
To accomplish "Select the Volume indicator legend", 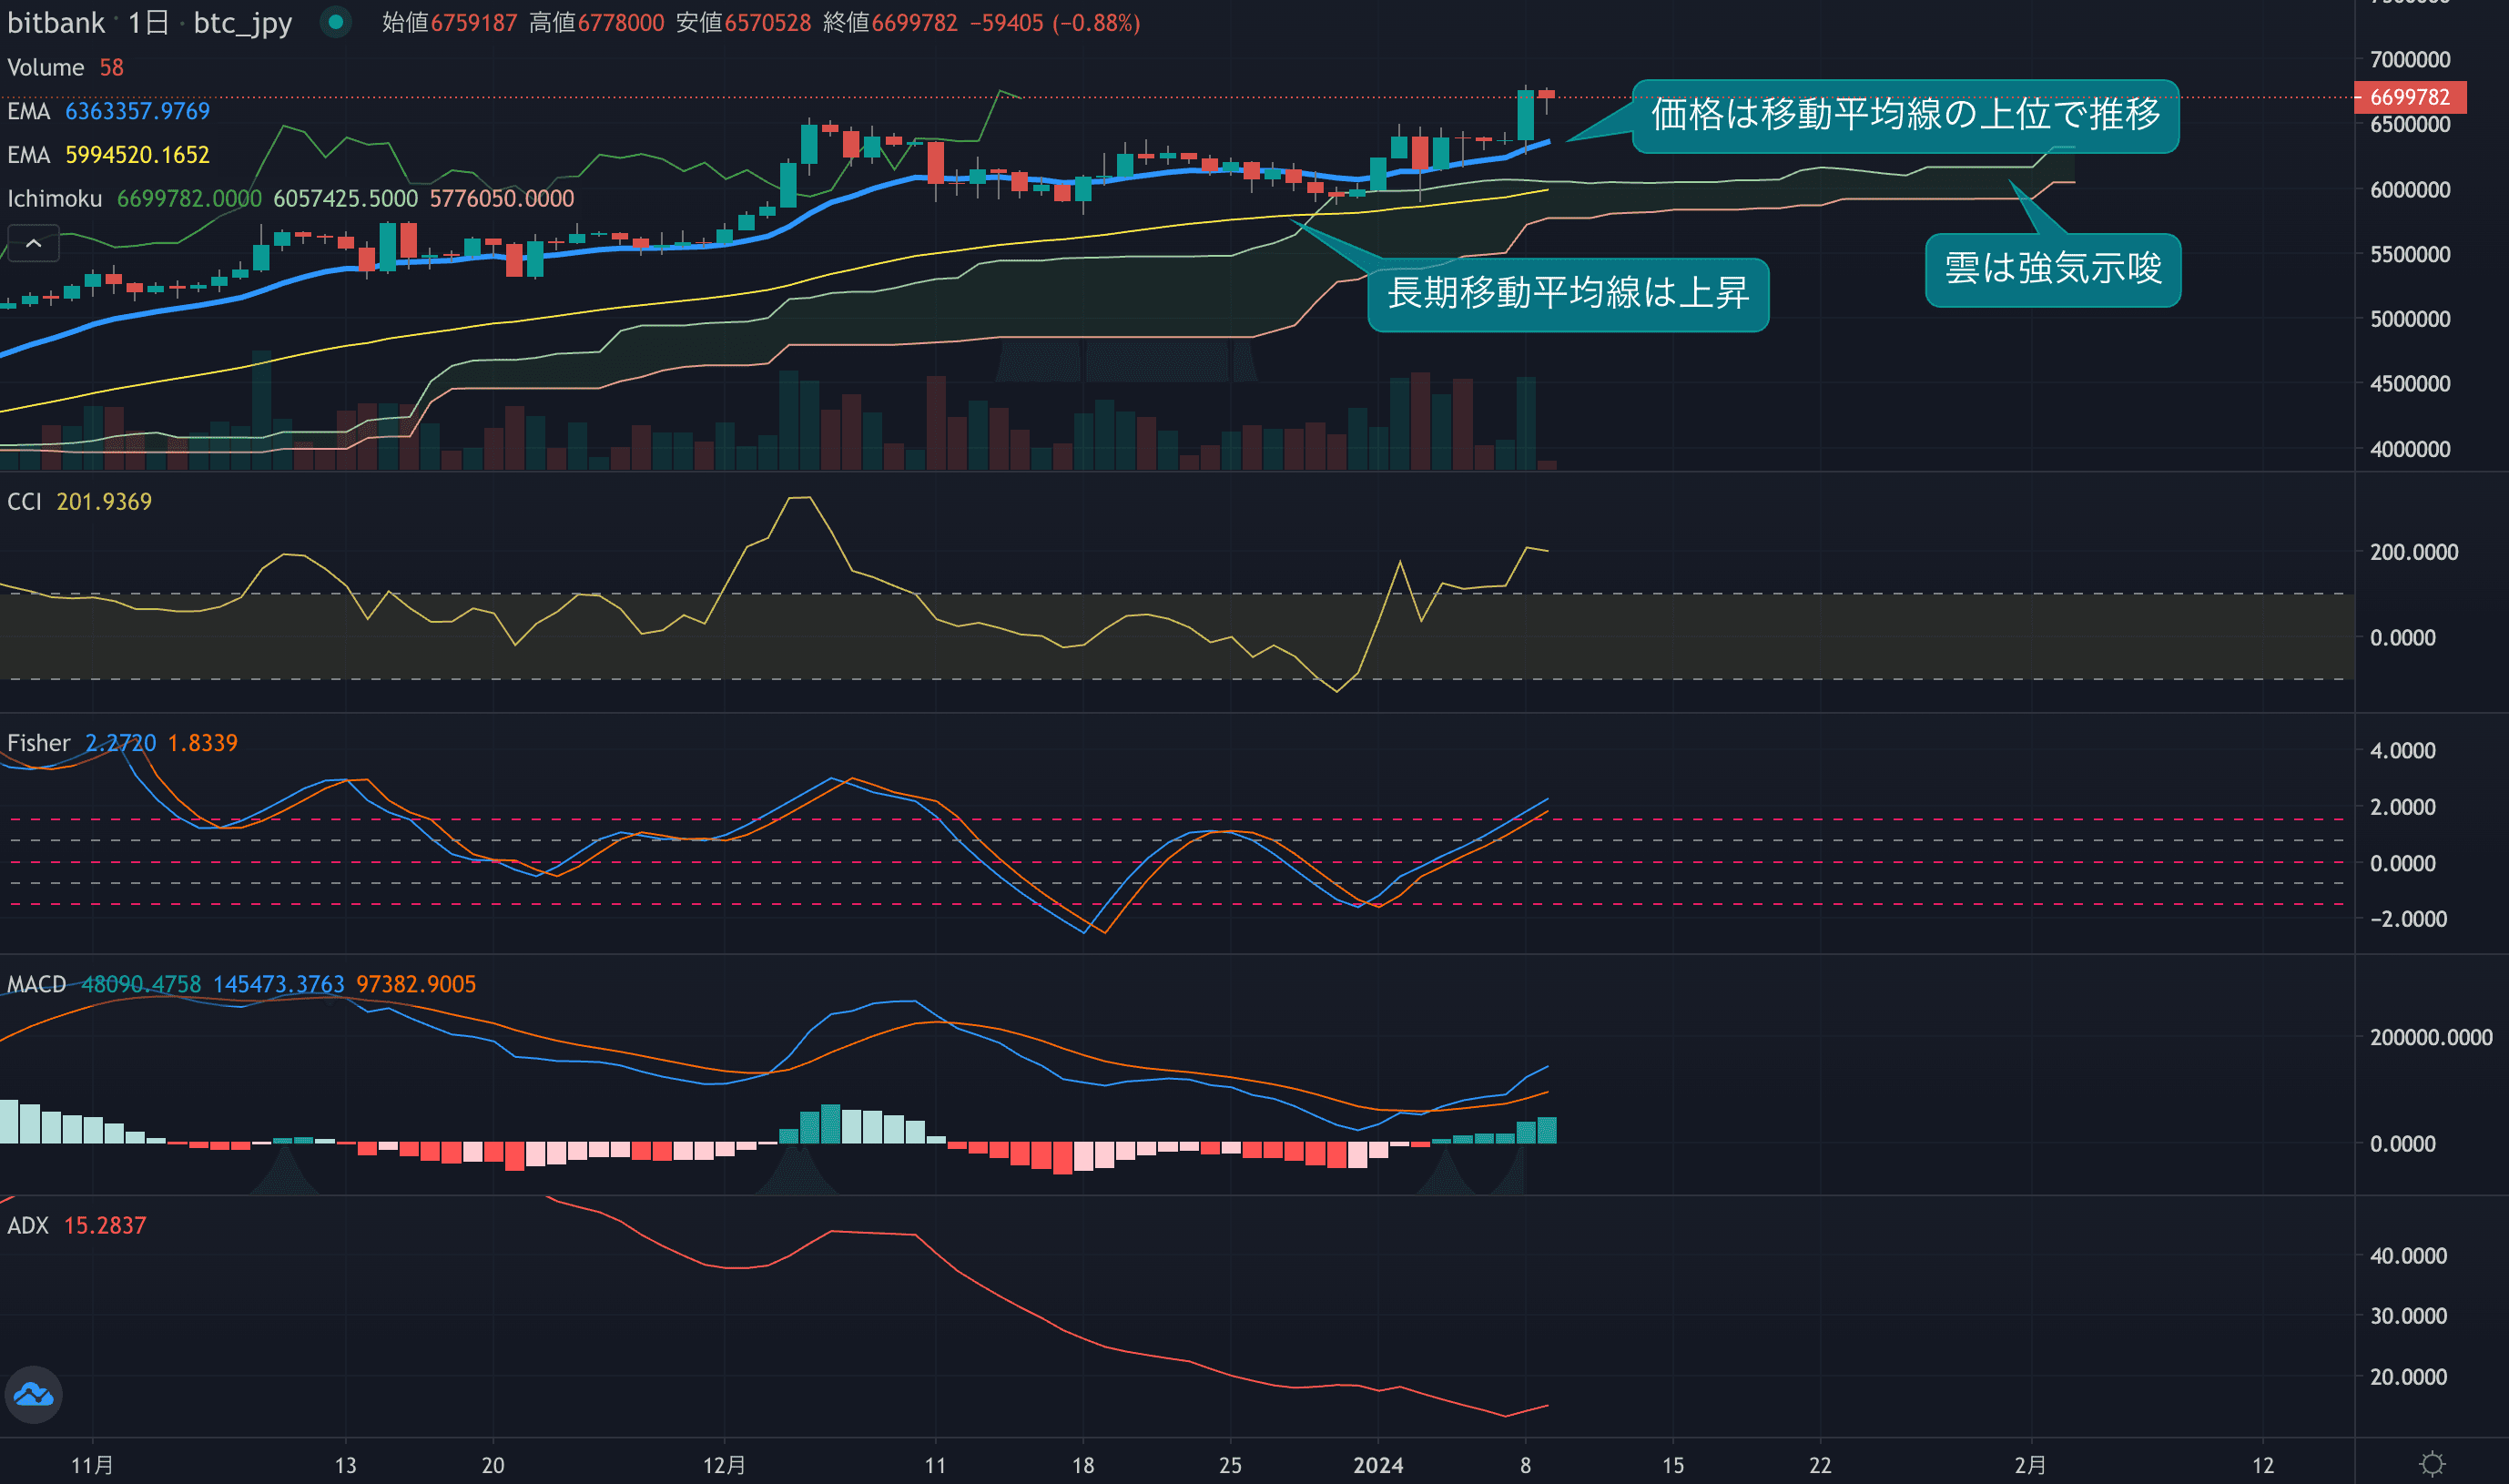I will [46, 67].
